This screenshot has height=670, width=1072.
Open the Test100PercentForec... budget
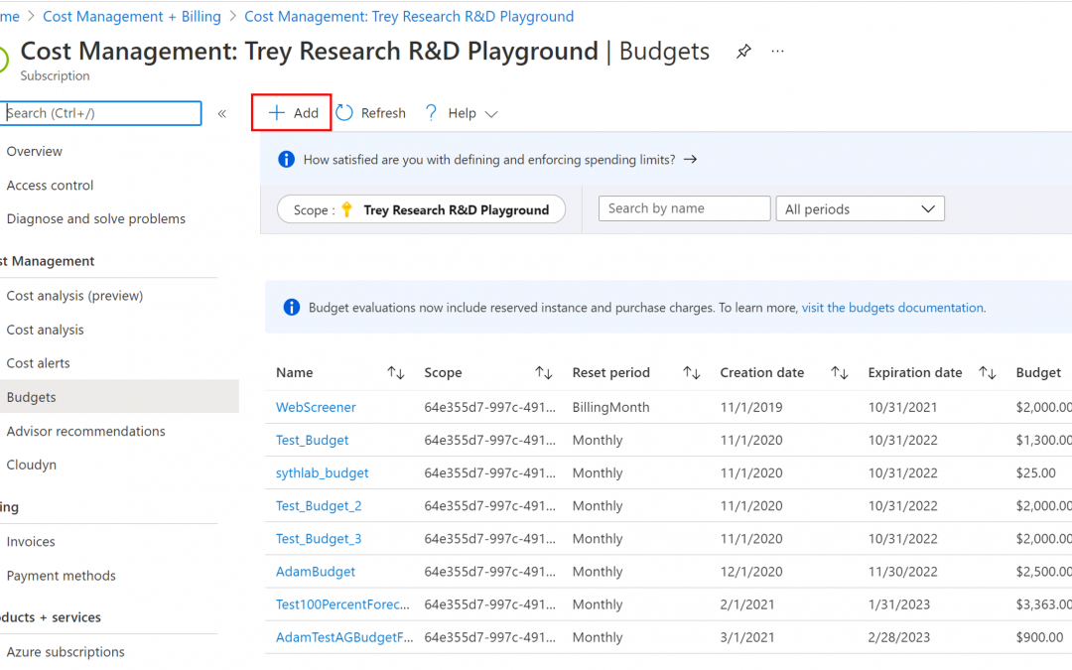point(342,604)
